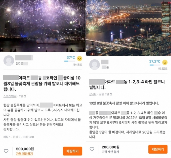Image resolution: width=171 pixels, height=158 pixels.
Task: Tap the smiley face beside 37°C
Action: 79,58
